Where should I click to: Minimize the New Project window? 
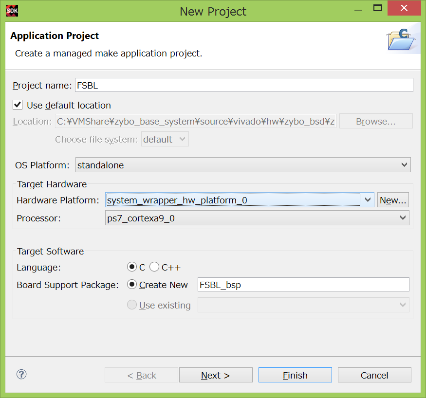(358, 10)
